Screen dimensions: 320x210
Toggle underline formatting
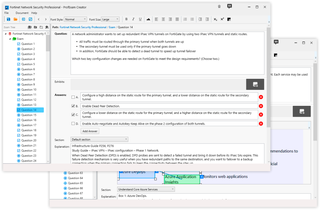[x=140, y=19]
